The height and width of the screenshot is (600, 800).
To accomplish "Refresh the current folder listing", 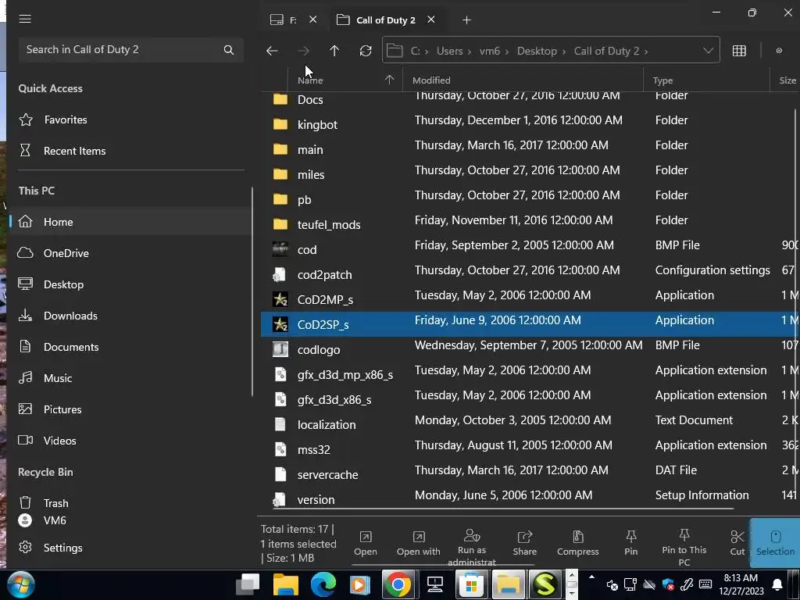I will 366,51.
